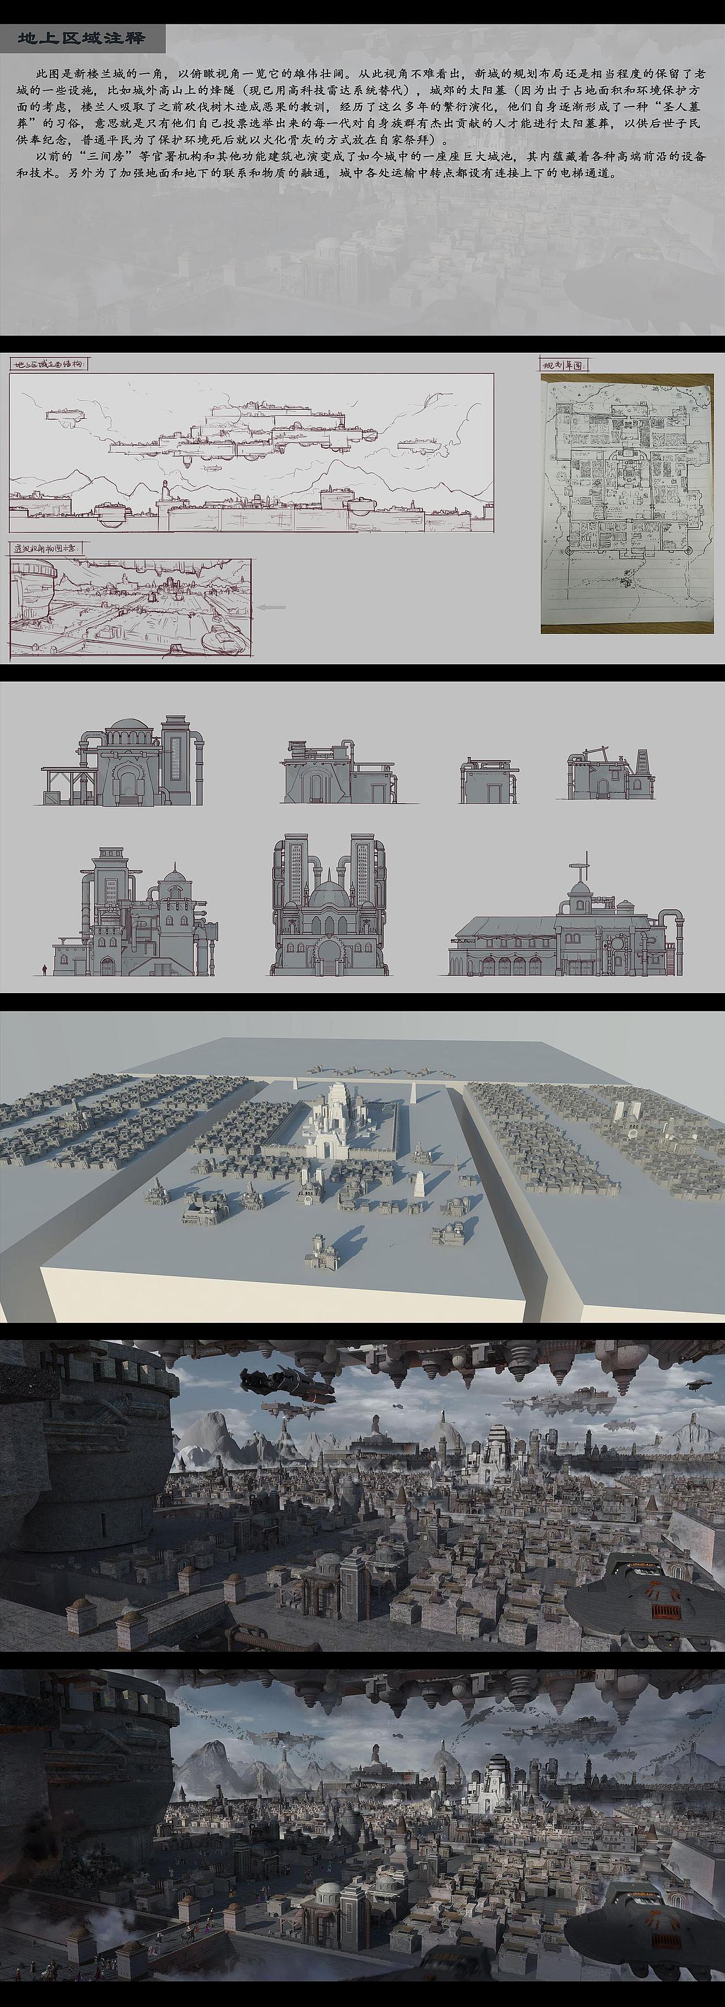The width and height of the screenshot is (725, 2007).
Task: Select the twin-tower domed temple elevation
Action: click(330, 905)
